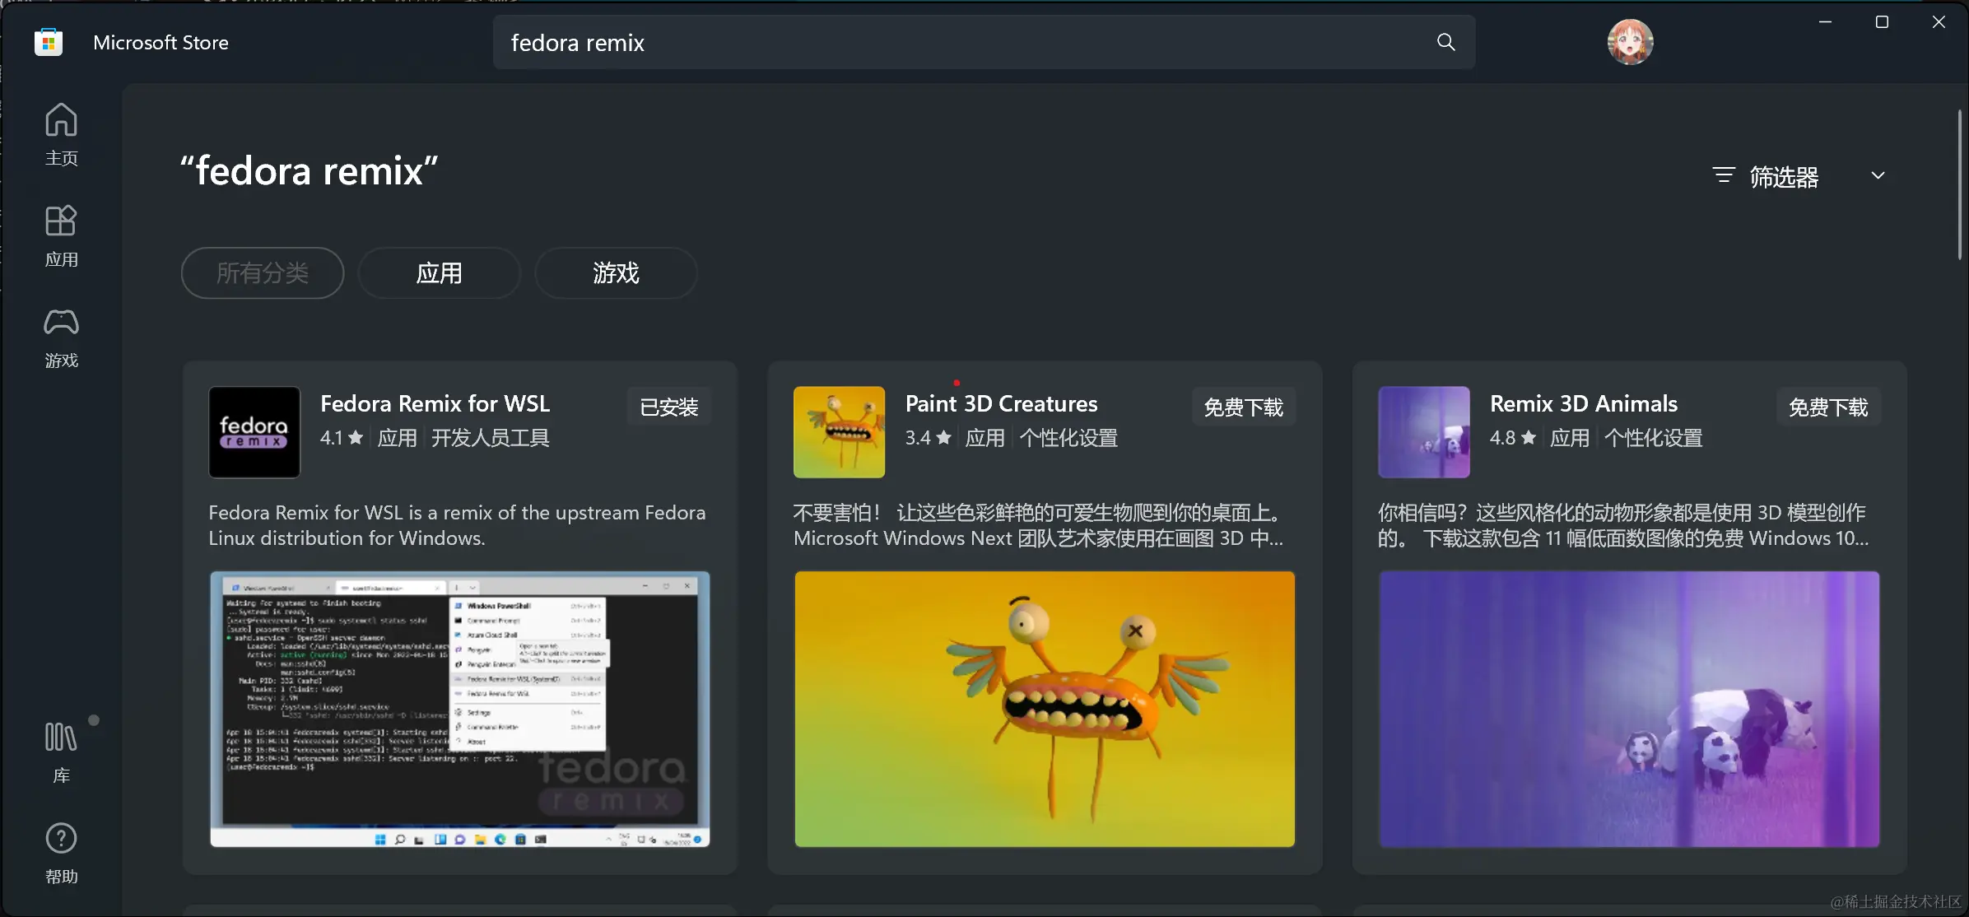Switch to the 应用 category filter
Viewport: 1969px width, 917px height.
[x=439, y=272]
